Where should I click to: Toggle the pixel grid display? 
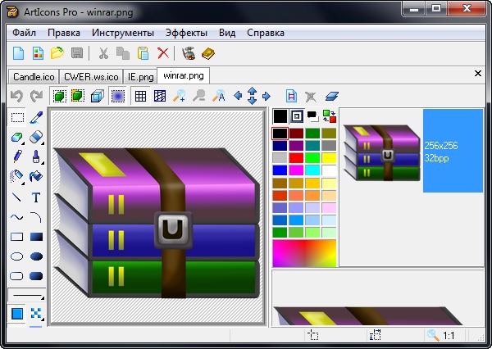click(140, 96)
